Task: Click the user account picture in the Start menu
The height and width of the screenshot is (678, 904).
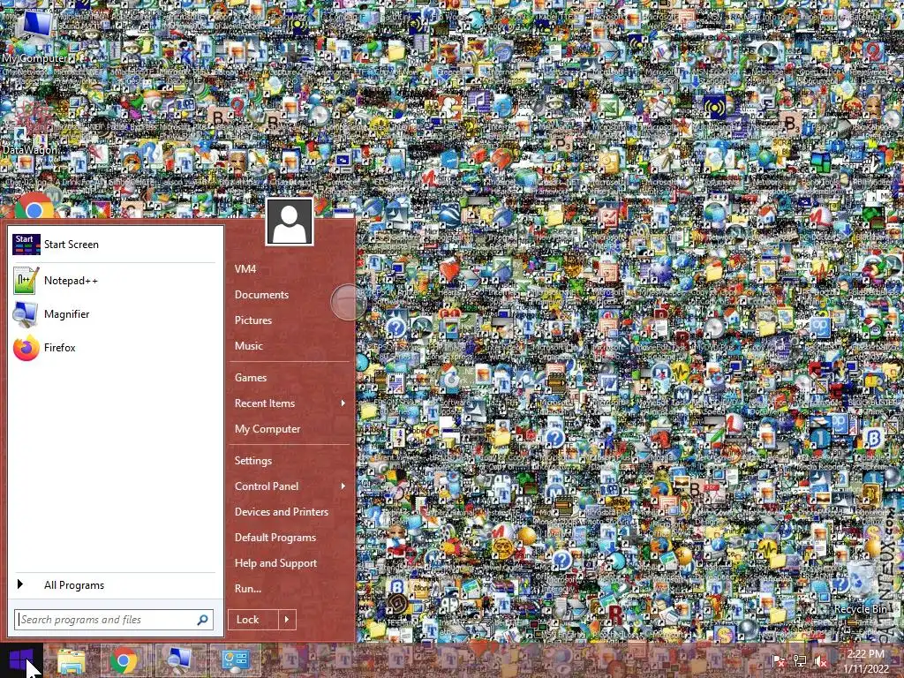Action: tap(290, 222)
